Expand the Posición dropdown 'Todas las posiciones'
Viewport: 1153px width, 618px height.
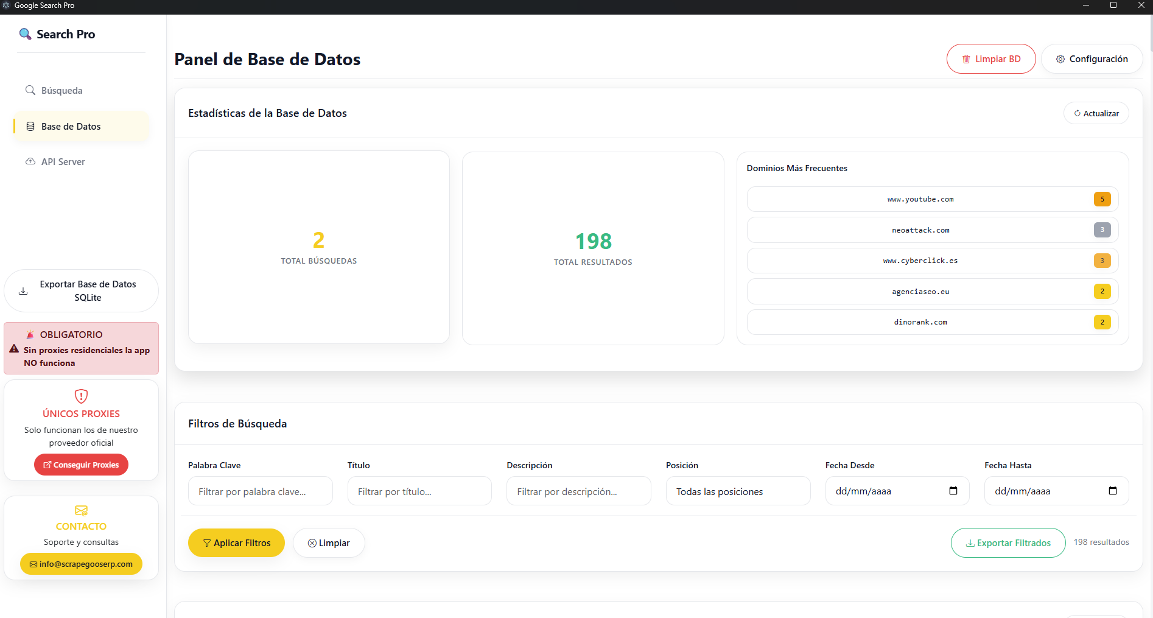coord(738,491)
